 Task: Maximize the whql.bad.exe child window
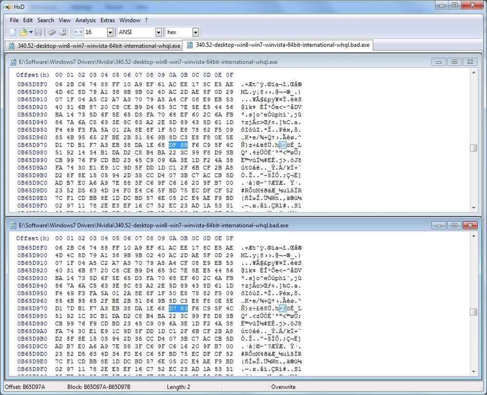[x=454, y=226]
